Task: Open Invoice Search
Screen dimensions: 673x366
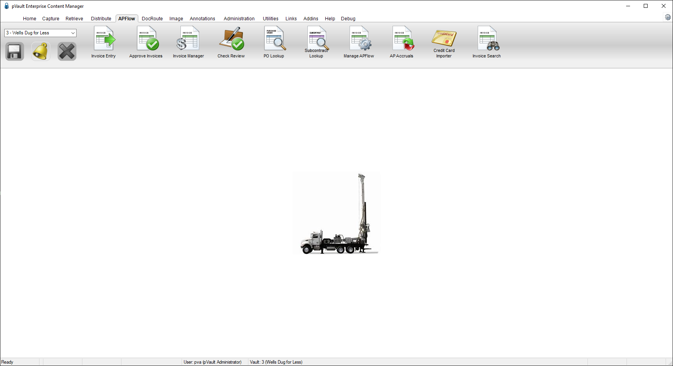Action: tap(486, 42)
